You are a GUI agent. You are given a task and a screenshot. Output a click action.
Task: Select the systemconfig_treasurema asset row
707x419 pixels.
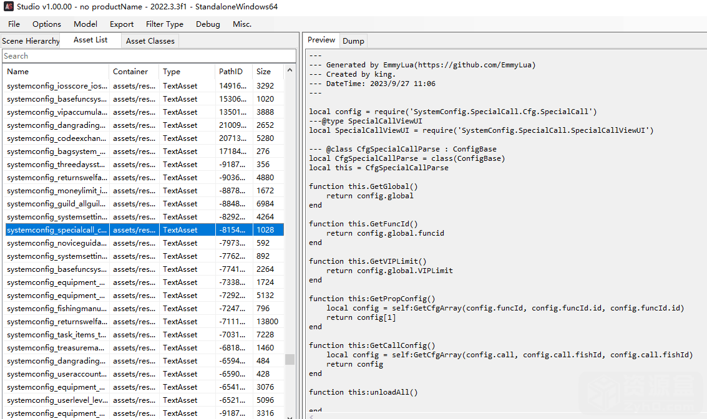(x=56, y=348)
